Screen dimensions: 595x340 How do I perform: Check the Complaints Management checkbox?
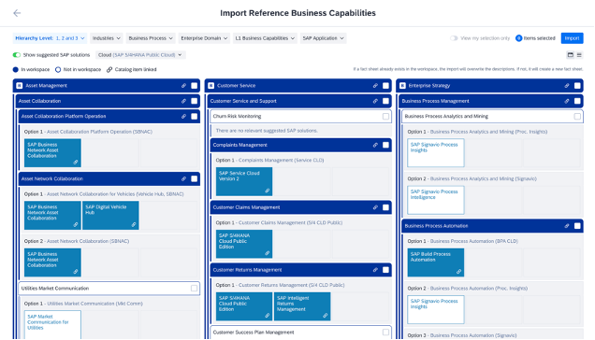(x=386, y=145)
